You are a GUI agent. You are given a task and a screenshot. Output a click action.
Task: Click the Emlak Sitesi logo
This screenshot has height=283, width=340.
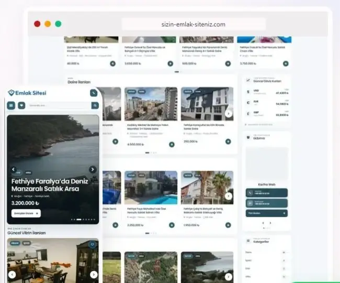27,93
